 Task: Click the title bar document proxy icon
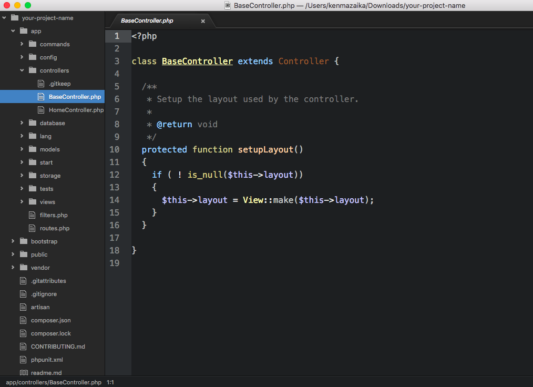(228, 5)
